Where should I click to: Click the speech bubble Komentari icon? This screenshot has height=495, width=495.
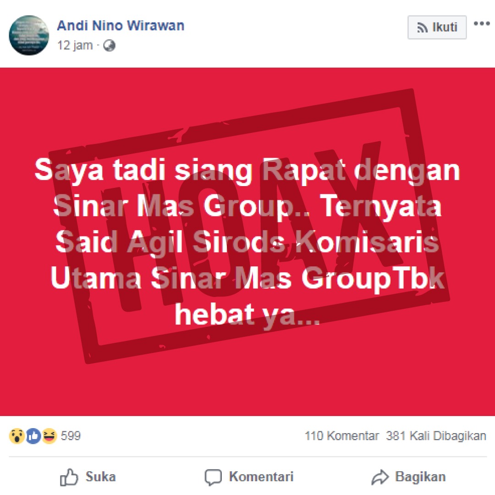click(x=213, y=477)
